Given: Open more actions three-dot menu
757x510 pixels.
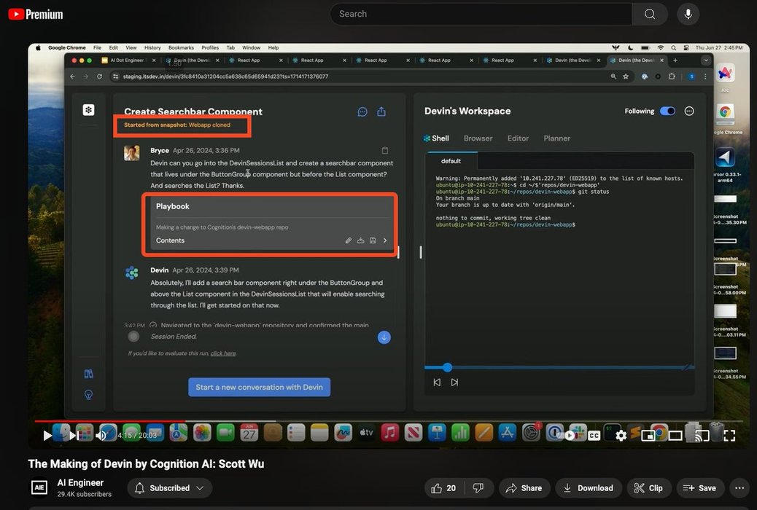Looking at the screenshot, I should [x=739, y=488].
